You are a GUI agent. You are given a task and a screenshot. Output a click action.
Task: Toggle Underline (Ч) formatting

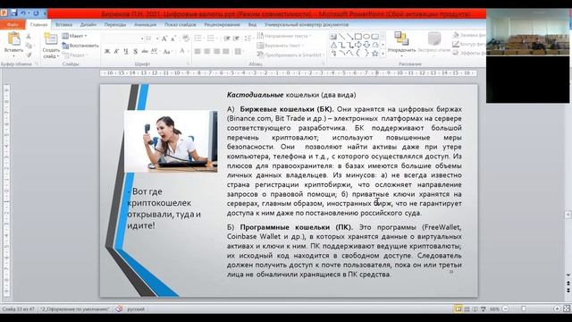tap(126, 52)
